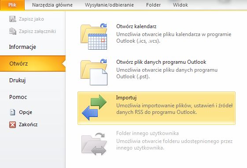Click the Importuj green-blue arrows icon

(x=94, y=107)
